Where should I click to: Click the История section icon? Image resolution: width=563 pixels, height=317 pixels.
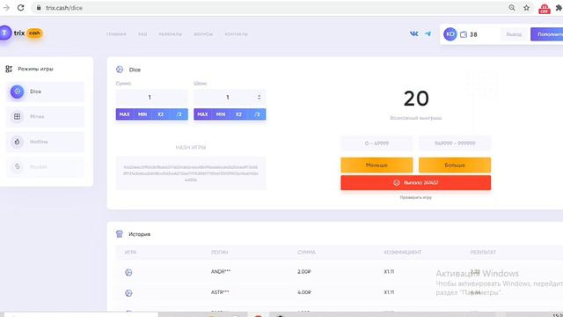120,234
